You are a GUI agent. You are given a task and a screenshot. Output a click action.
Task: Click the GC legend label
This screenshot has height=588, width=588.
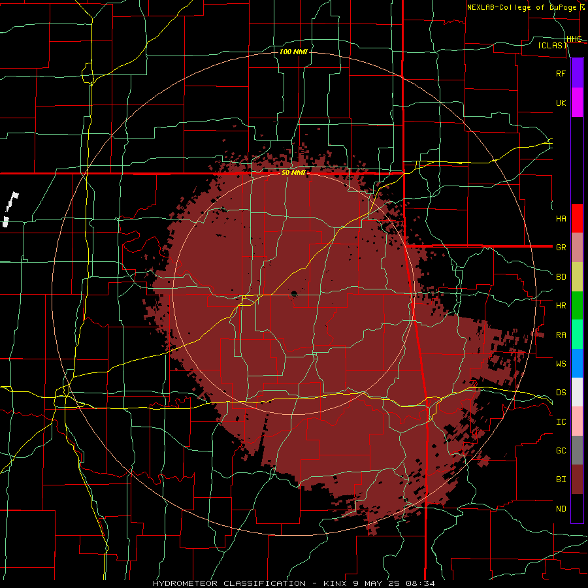click(x=561, y=451)
